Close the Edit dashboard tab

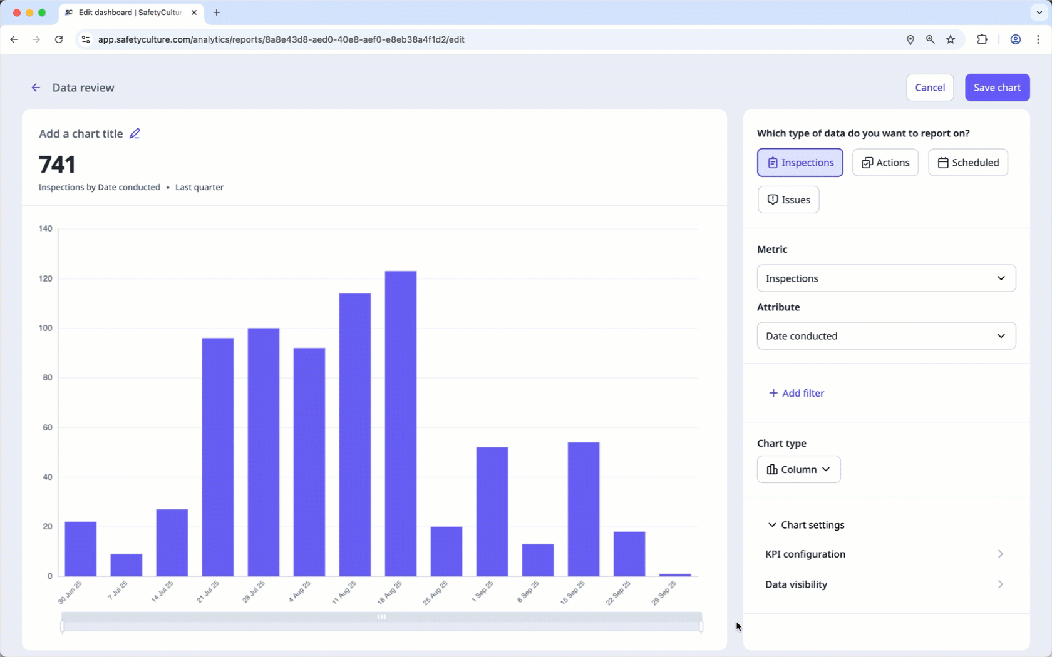click(194, 13)
